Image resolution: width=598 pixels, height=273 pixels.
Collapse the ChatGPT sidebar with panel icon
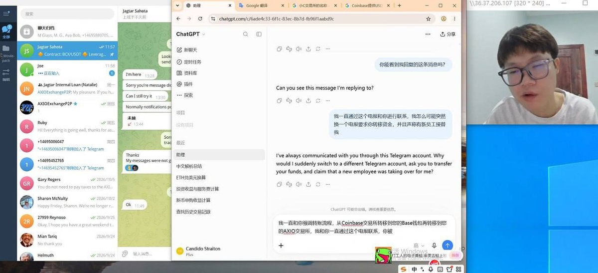coord(259,34)
